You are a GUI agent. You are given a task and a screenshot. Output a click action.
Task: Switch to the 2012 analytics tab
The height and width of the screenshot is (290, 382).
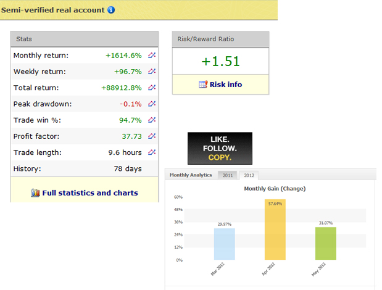(249, 175)
